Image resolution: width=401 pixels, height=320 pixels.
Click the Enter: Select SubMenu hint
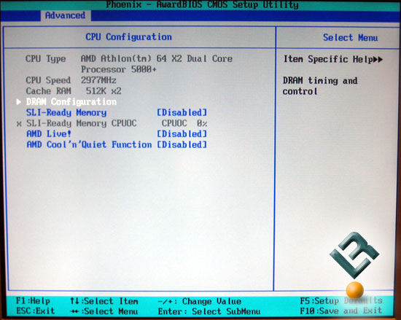(x=209, y=311)
